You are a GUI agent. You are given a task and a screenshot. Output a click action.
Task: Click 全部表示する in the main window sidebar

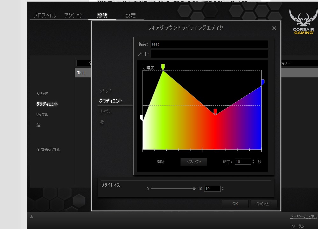click(48, 150)
